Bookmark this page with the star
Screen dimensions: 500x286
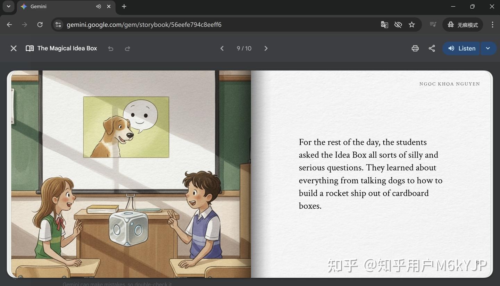(x=412, y=25)
